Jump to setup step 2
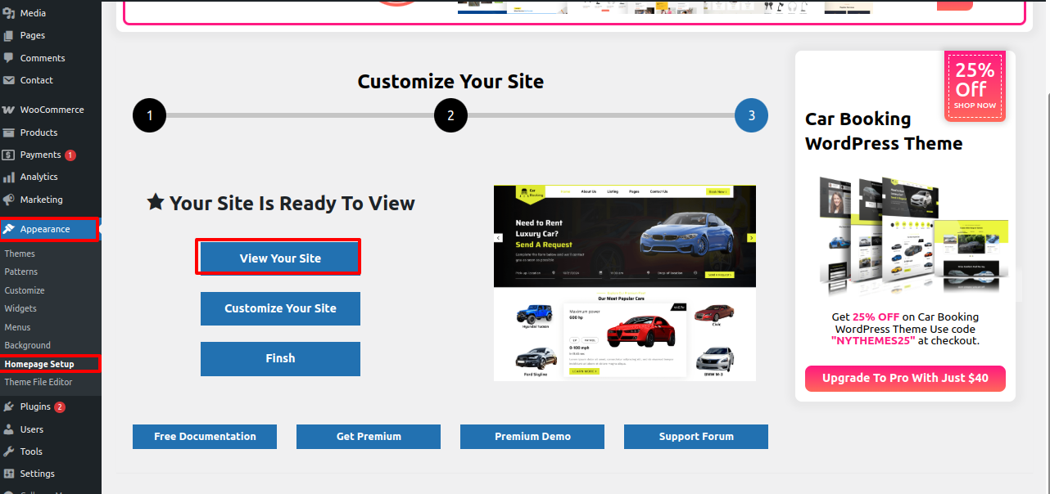The height and width of the screenshot is (494, 1050). coord(450,115)
